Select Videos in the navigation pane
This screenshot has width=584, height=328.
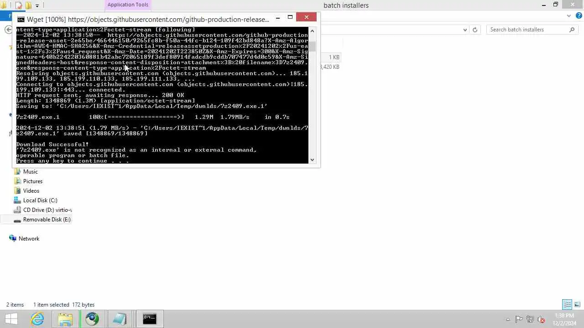click(31, 191)
